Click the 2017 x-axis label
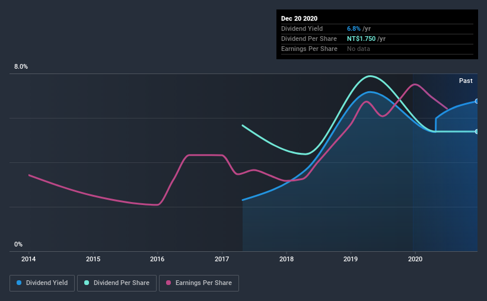Viewport: 487px width, 301px height. (222, 259)
